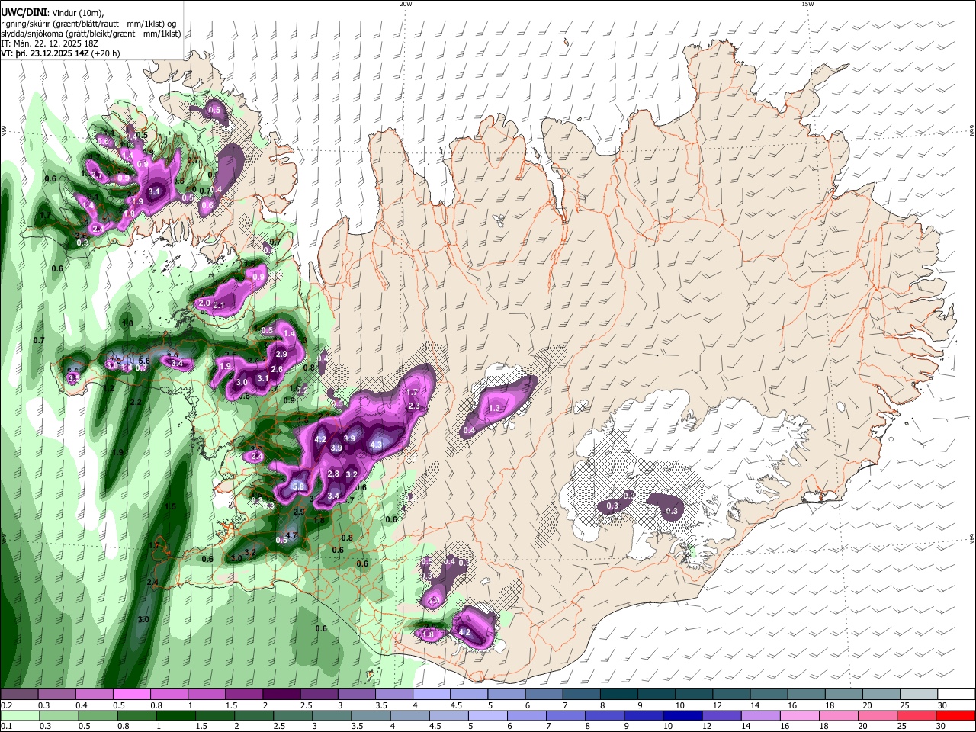Click the 'slydda/snjókoma' legend description line
This screenshot has width=976, height=732.
91,34
